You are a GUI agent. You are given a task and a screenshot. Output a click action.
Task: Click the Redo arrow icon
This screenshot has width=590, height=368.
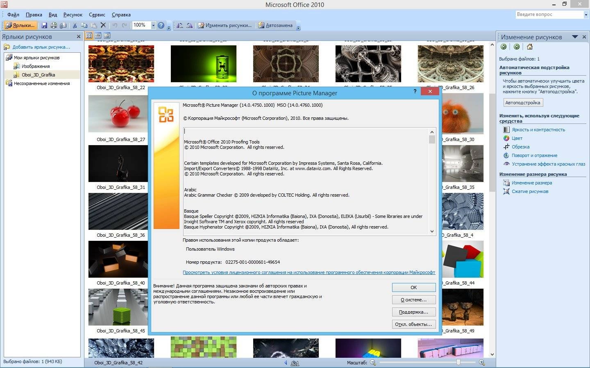pyautogui.click(x=125, y=25)
